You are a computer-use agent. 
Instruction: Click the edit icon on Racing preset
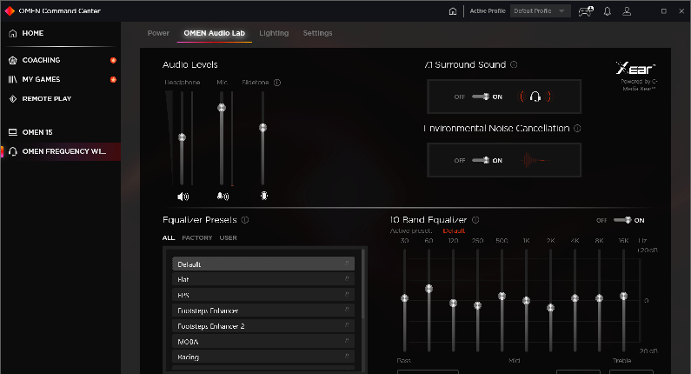(347, 357)
